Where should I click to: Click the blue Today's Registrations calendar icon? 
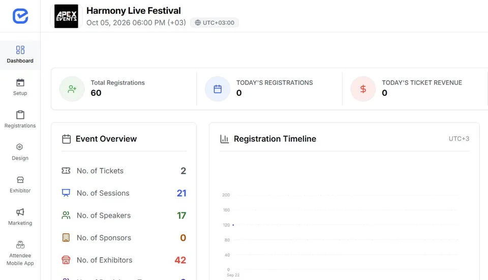[x=218, y=89]
